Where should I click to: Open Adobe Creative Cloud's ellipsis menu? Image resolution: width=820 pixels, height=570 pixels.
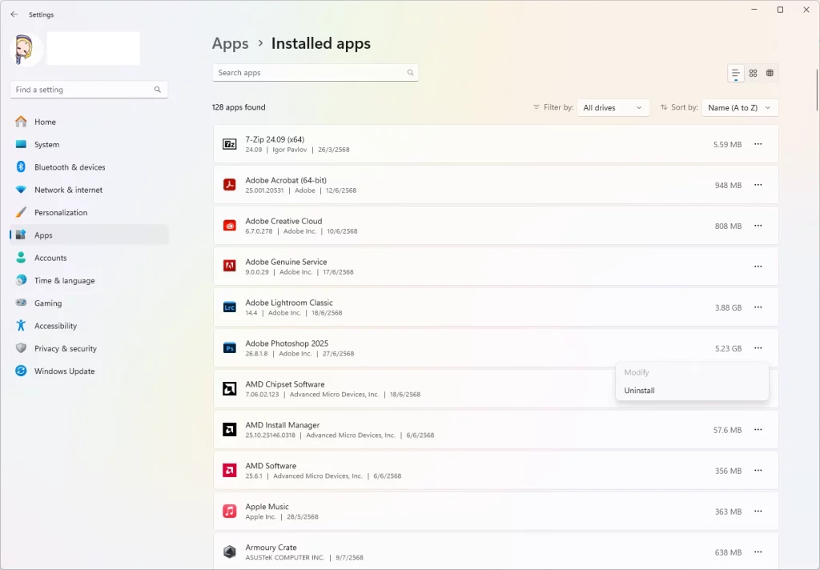click(x=758, y=226)
